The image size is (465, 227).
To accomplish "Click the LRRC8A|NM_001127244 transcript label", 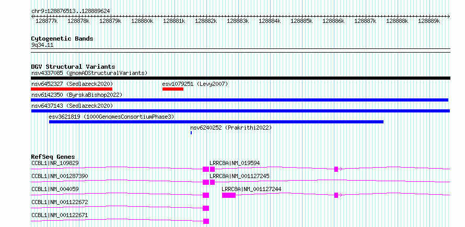I will [251, 189].
